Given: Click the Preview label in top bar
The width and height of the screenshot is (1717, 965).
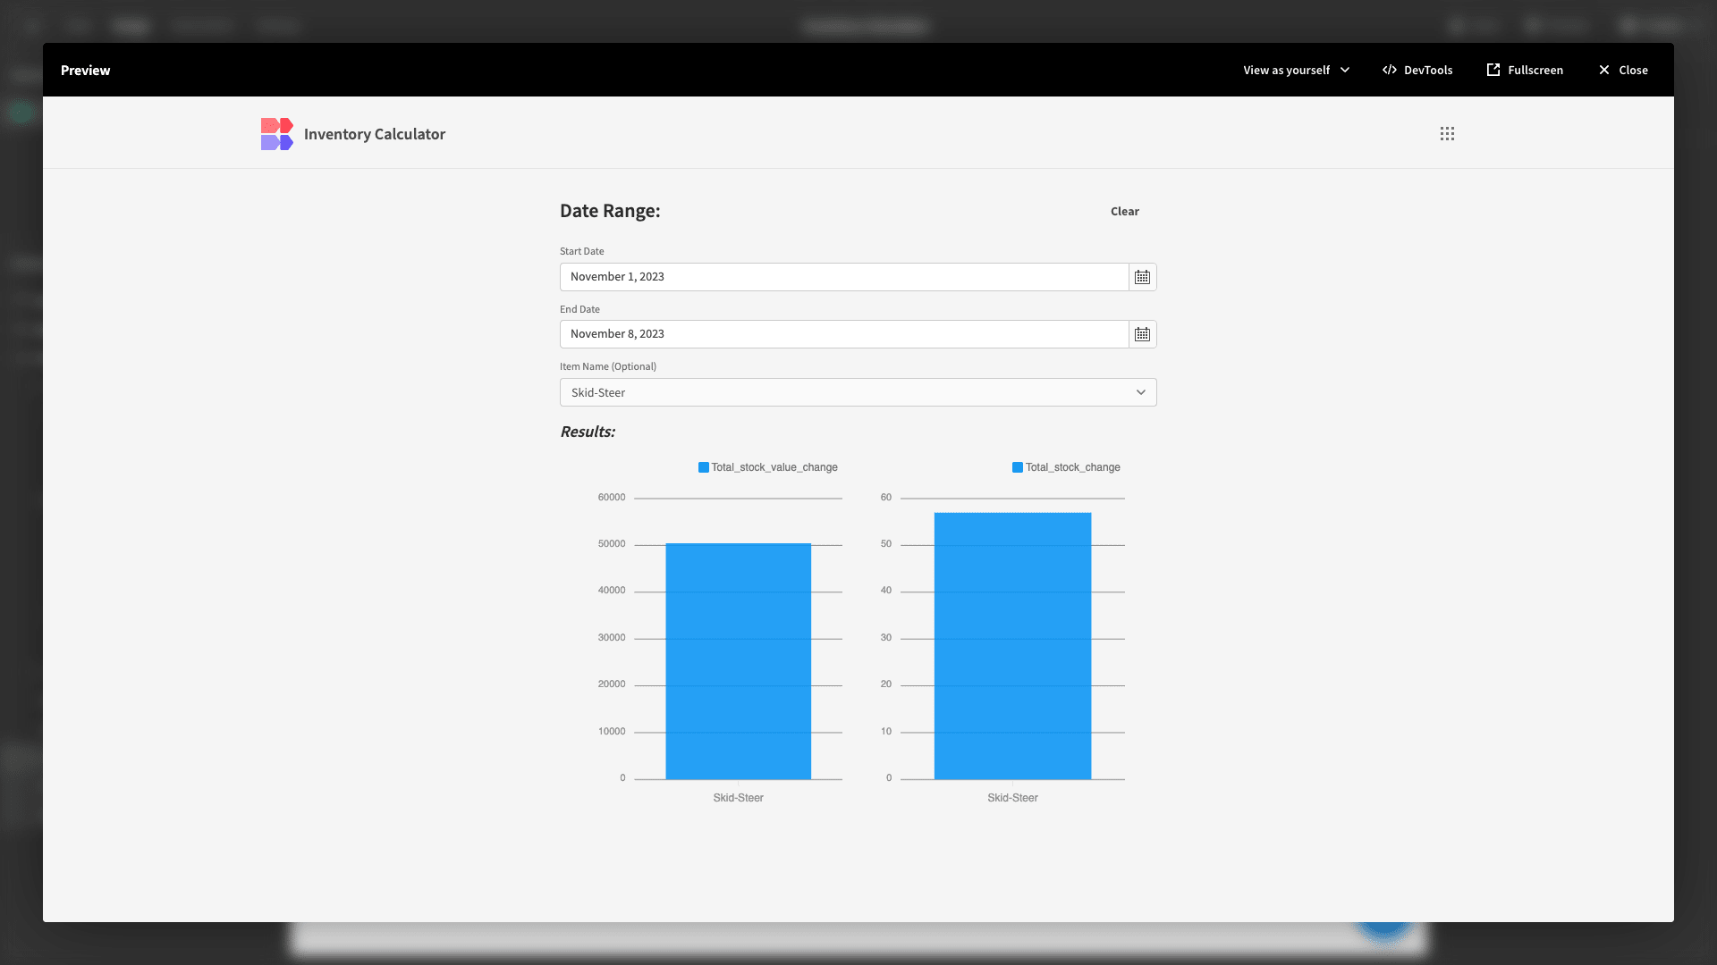Looking at the screenshot, I should (86, 70).
